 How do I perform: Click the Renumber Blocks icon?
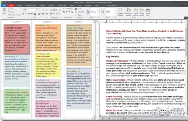[x=128, y=10]
